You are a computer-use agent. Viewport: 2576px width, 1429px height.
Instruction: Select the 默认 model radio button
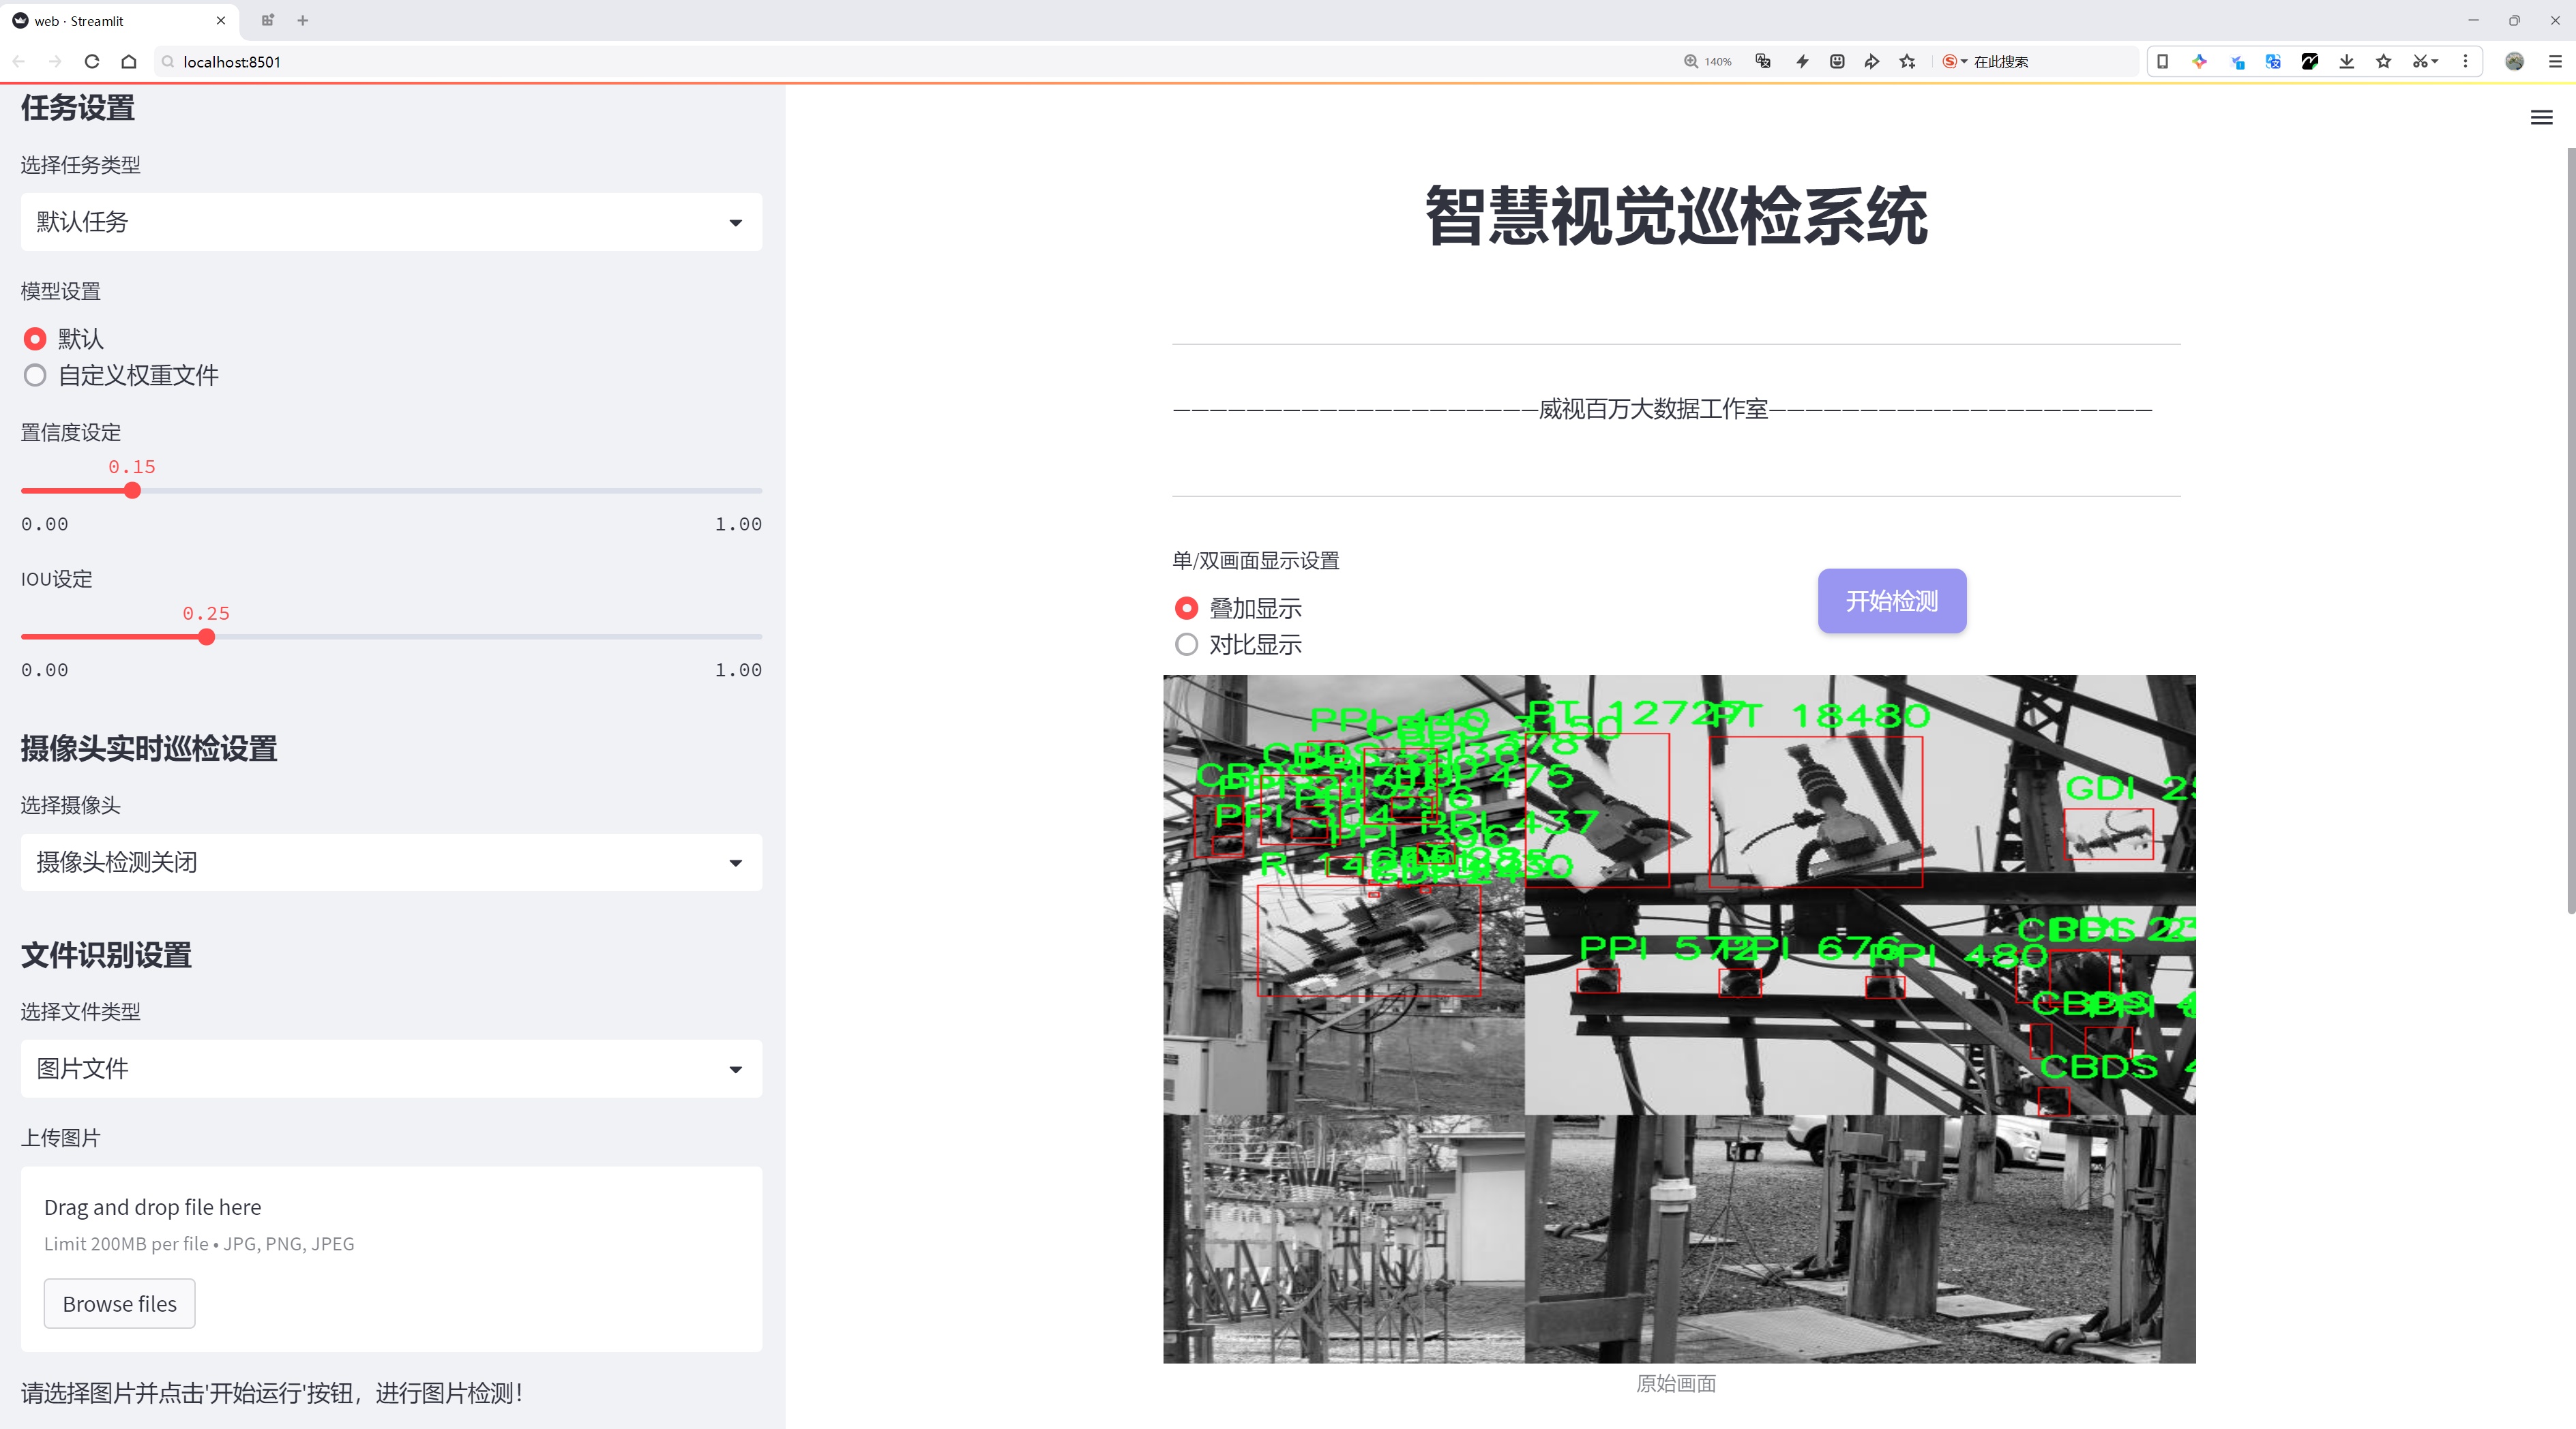[x=35, y=339]
